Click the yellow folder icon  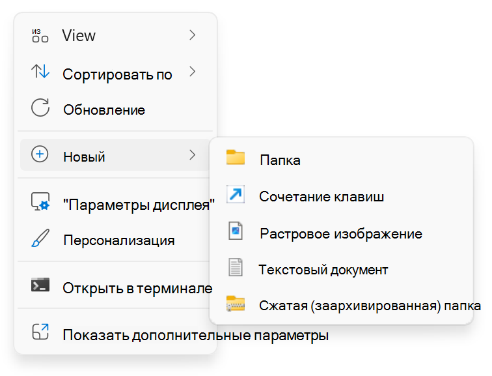click(236, 157)
